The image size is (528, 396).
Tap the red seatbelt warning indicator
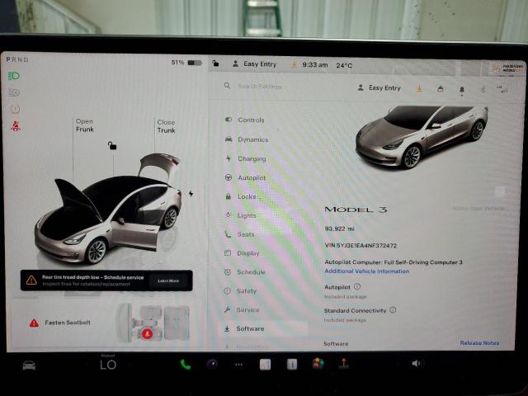pos(16,126)
